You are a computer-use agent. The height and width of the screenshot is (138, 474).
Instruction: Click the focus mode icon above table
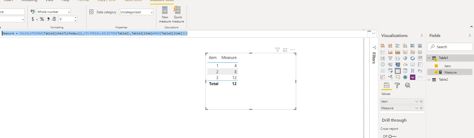pyautogui.click(x=285, y=50)
